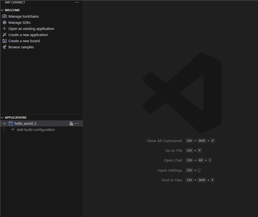Click the Manage SDKs icon
This screenshot has height=217, width=258.
click(5, 23)
